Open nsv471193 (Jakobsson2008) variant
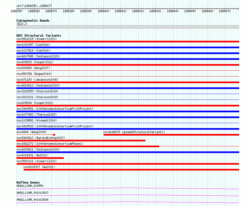Viewport: 247px width, 206px height. (37, 80)
